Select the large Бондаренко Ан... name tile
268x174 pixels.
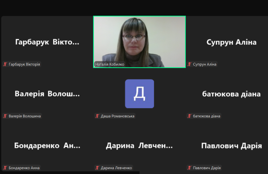(47, 146)
